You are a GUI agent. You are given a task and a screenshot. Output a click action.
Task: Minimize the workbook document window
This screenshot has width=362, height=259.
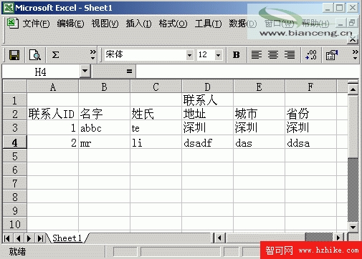pyautogui.click(x=340, y=23)
